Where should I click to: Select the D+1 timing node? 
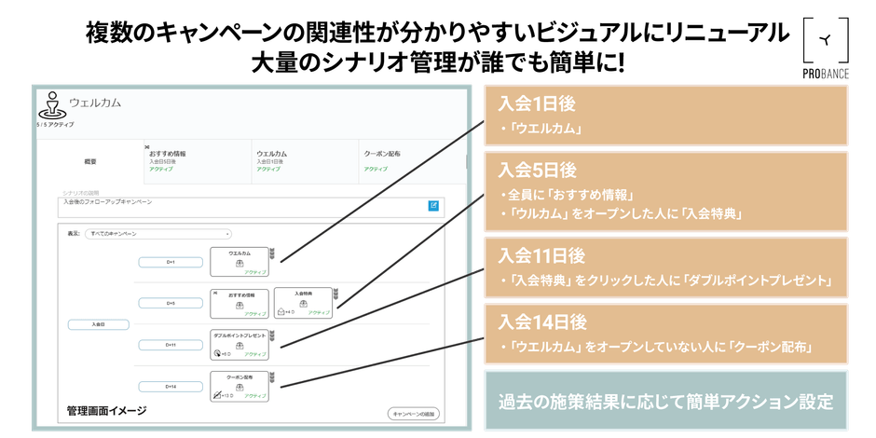(x=171, y=262)
